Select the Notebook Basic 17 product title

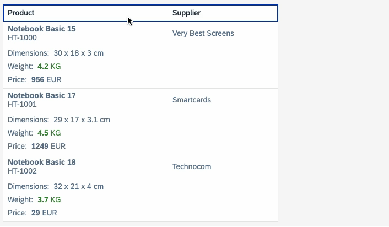point(42,95)
